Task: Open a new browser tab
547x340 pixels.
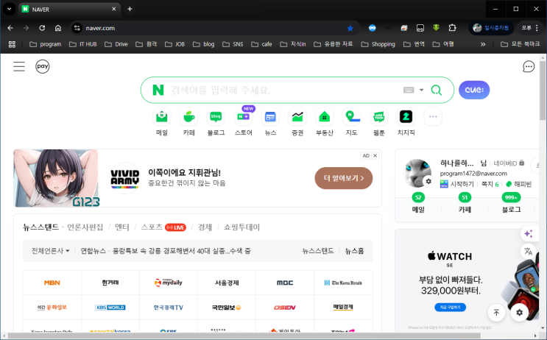Action: click(x=130, y=9)
